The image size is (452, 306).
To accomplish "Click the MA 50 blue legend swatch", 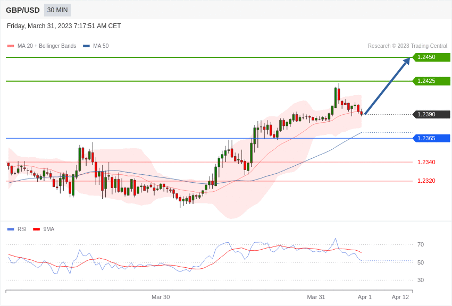I will tap(86, 46).
